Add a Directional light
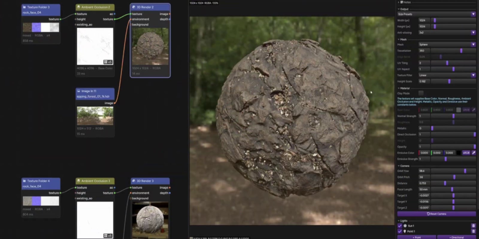The width and height of the screenshot is (479, 239). [x=456, y=237]
